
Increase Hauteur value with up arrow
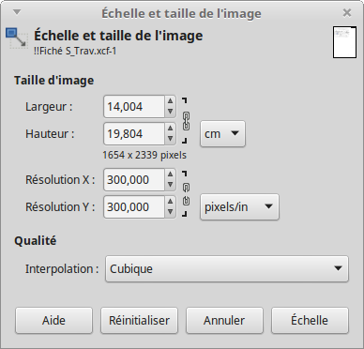click(x=170, y=129)
